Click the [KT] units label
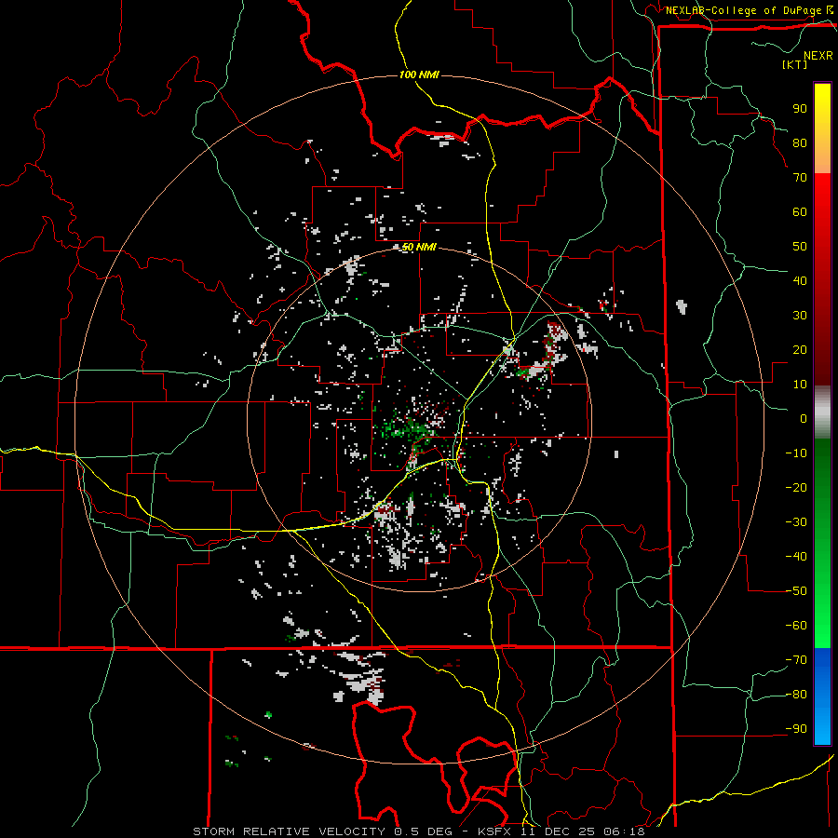Viewport: 838px width, 838px height. 794,64
